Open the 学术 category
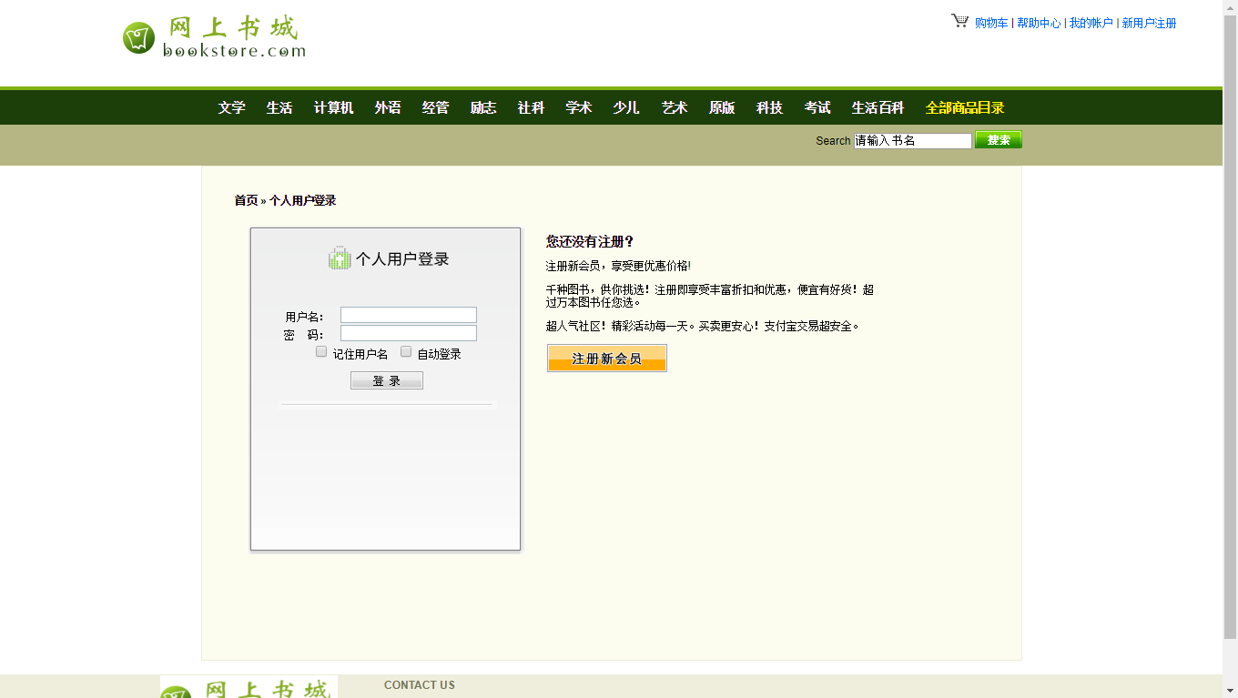This screenshot has height=698, width=1238. point(579,107)
